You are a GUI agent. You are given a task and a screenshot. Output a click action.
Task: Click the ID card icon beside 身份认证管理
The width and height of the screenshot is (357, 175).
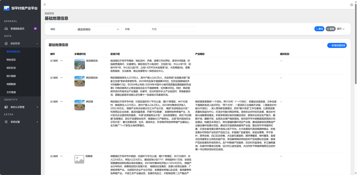click(6, 107)
